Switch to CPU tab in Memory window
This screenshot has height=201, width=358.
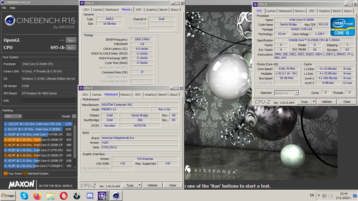tap(86, 10)
